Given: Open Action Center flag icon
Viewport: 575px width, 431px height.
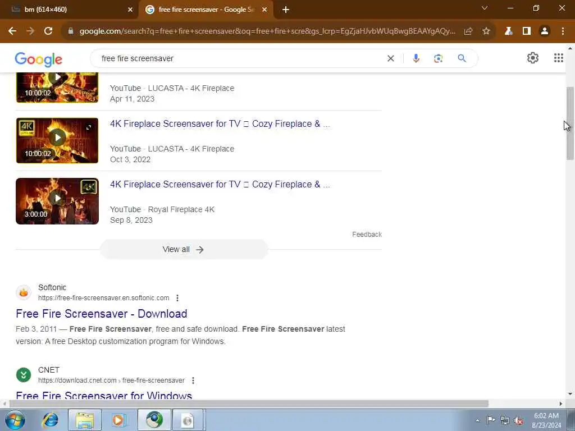Looking at the screenshot, I should point(491,420).
